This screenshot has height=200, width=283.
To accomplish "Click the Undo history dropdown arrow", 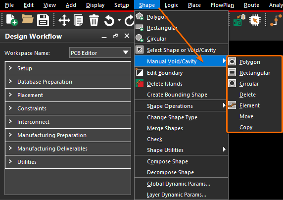I will [x=119, y=20].
